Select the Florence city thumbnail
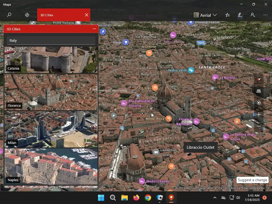Screen dimensions: 272x204 coord(51,92)
